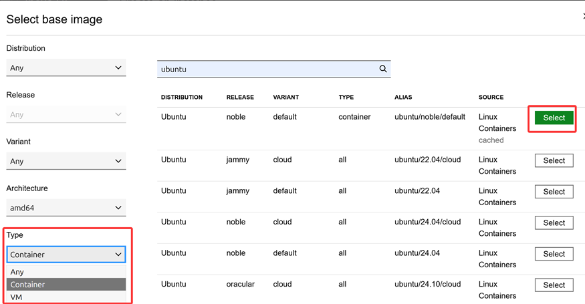585x304 pixels.
Task: Click the oracular release cell
Action: (240, 284)
